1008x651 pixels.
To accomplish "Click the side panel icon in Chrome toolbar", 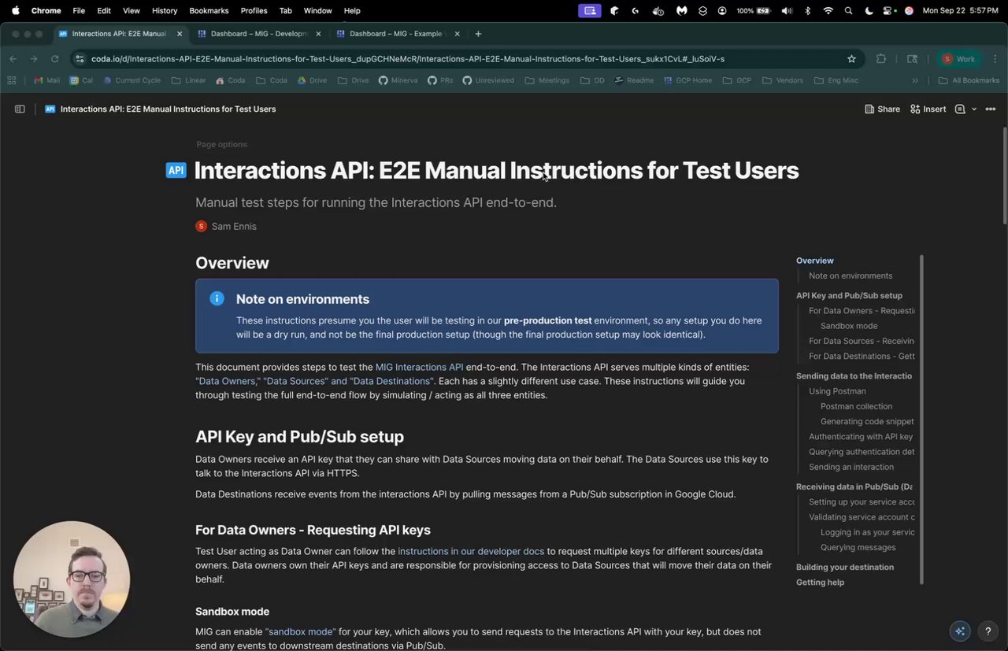I will [x=913, y=59].
